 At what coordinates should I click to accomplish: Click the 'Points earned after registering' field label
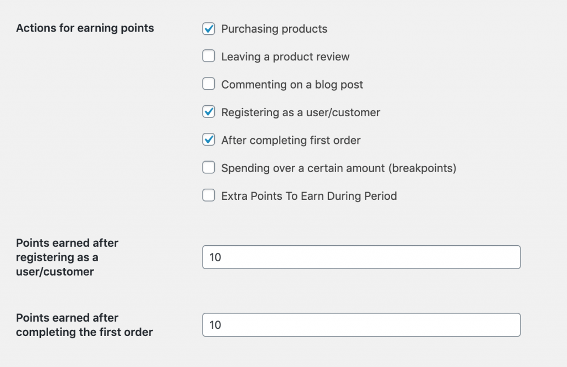pos(67,257)
